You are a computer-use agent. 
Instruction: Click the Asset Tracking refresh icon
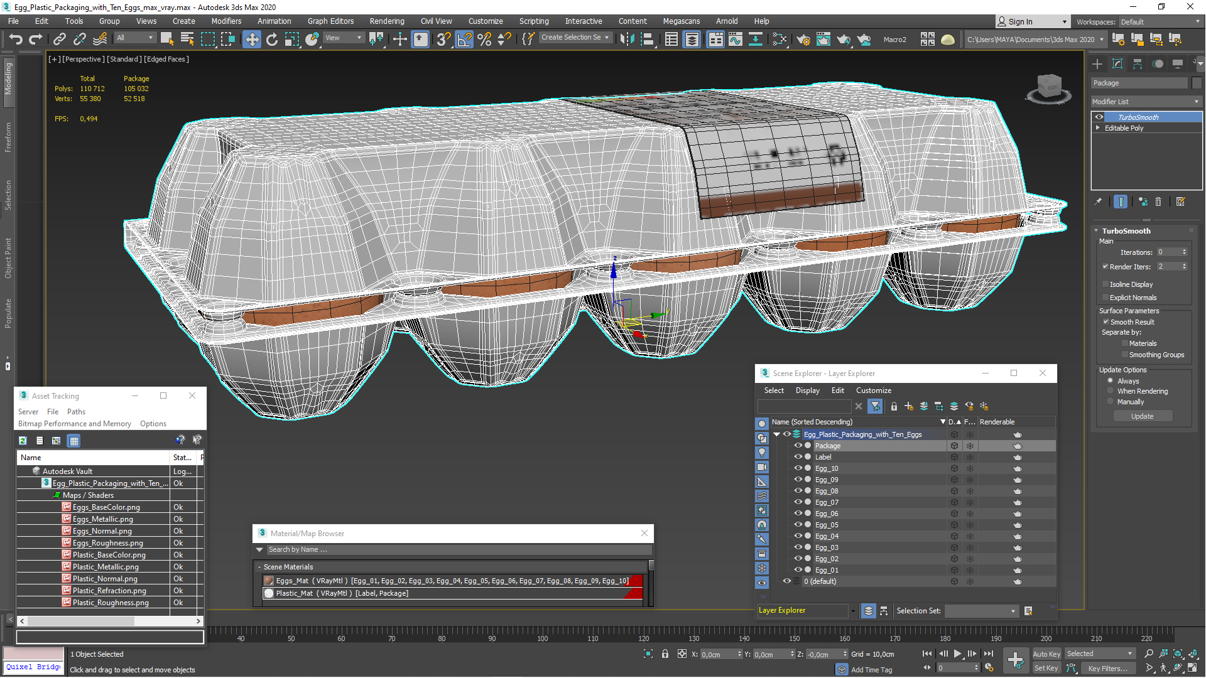click(21, 439)
